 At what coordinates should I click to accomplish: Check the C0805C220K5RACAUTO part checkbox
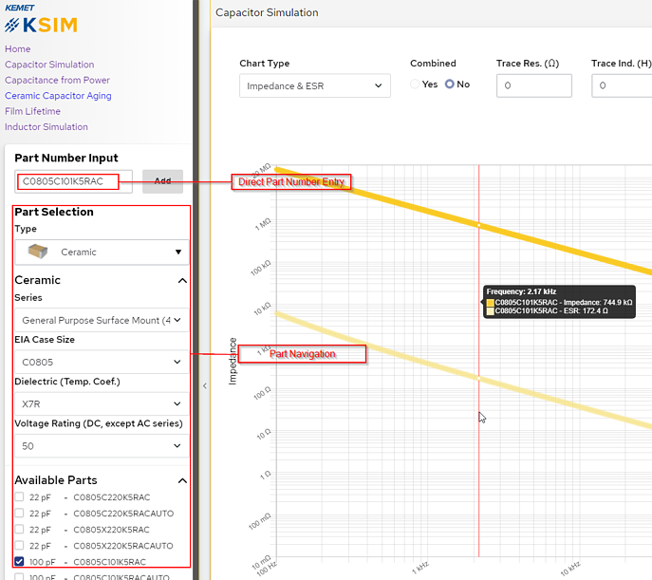[x=19, y=513]
